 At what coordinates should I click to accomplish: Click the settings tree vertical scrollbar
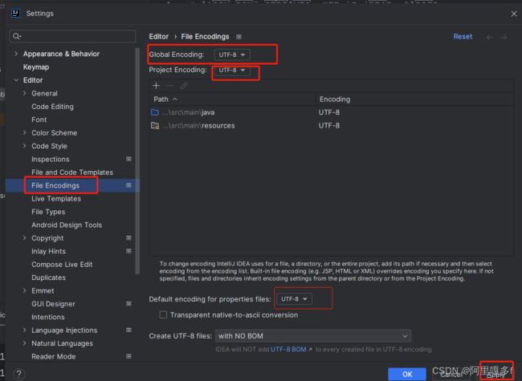[x=137, y=161]
